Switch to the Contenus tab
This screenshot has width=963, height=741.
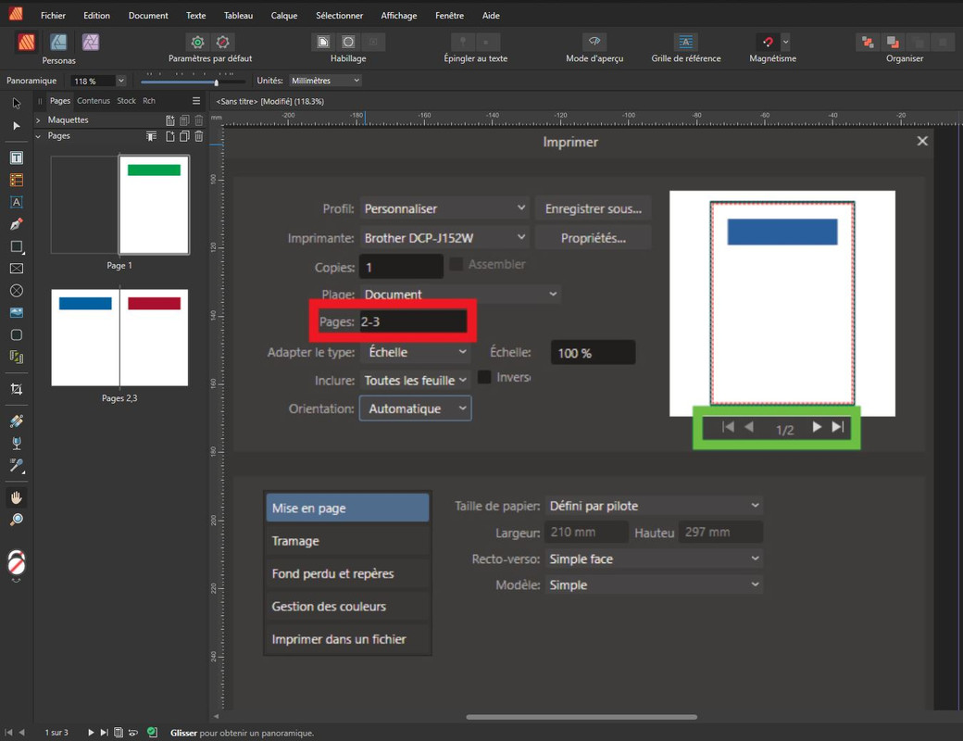[x=94, y=101]
